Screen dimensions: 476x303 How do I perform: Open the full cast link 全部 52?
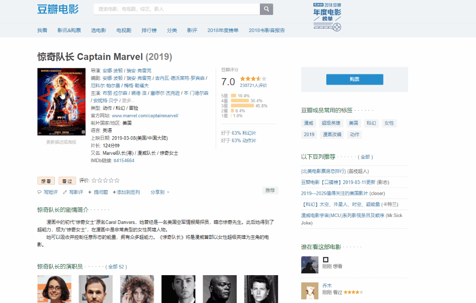(116, 267)
